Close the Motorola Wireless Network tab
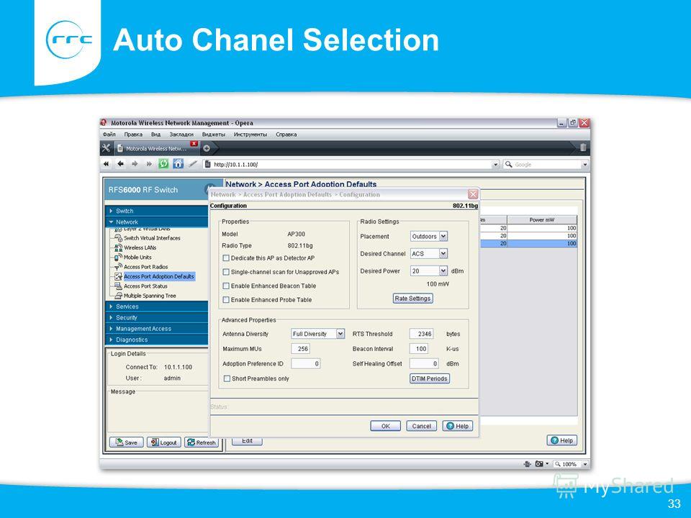The image size is (691, 518). (194, 144)
